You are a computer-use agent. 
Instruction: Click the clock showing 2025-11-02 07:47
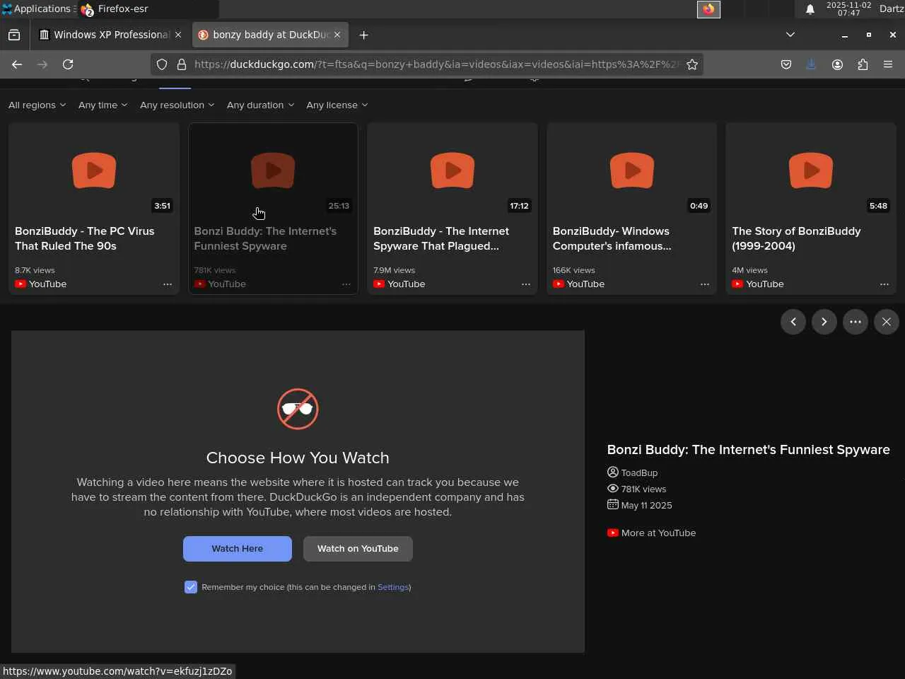pos(848,9)
